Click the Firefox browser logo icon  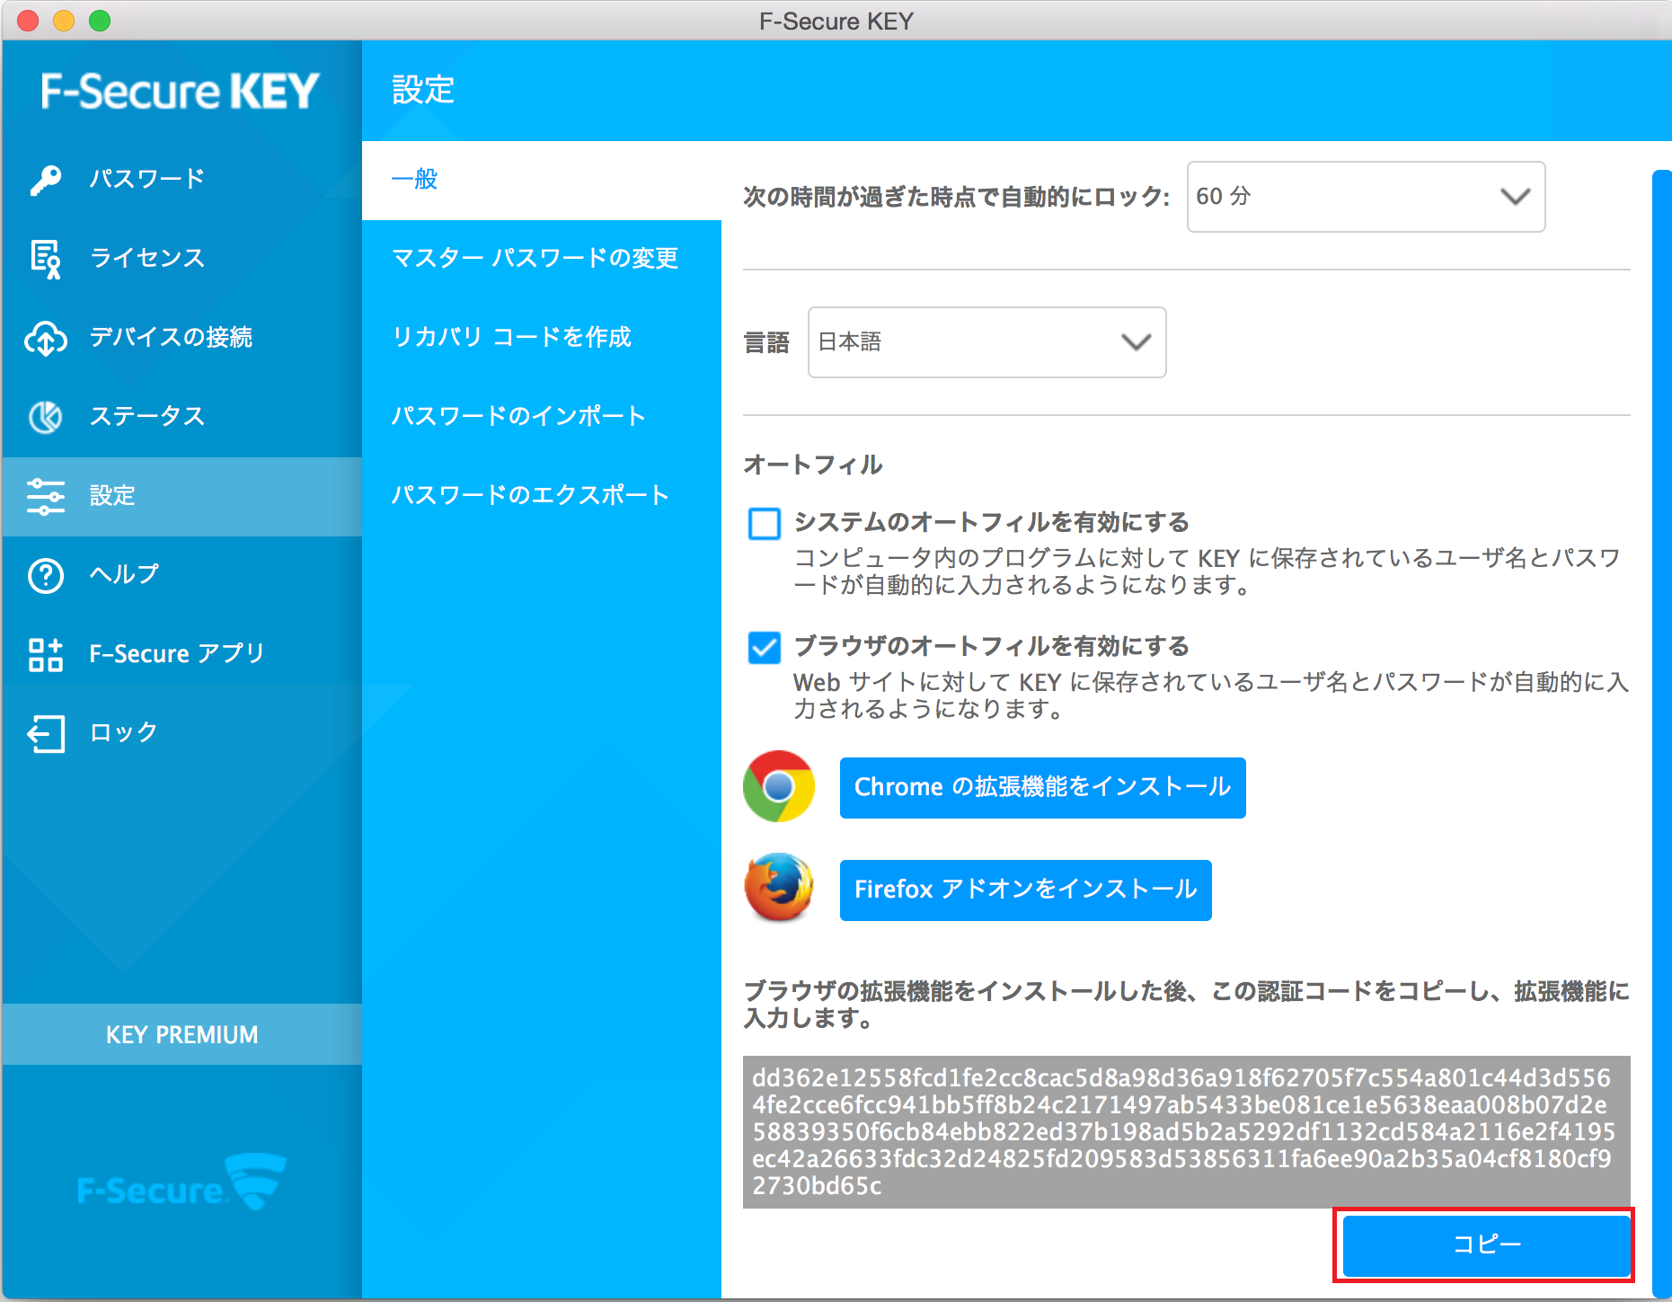click(x=779, y=888)
